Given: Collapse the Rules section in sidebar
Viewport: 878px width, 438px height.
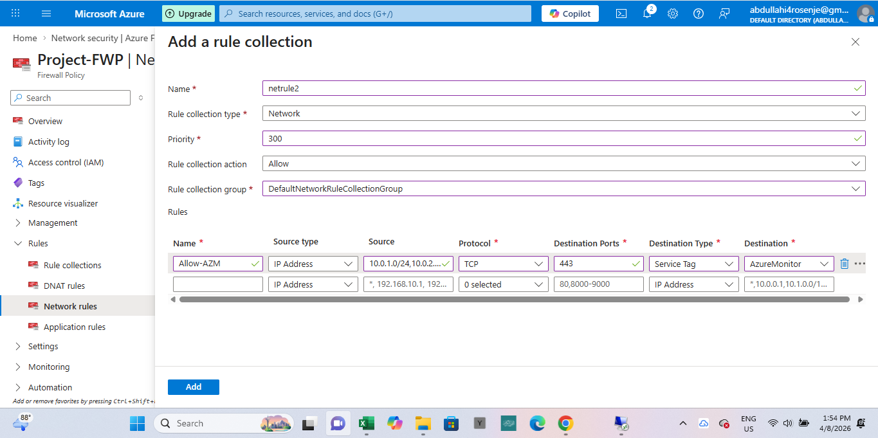Looking at the screenshot, I should [38, 244].
